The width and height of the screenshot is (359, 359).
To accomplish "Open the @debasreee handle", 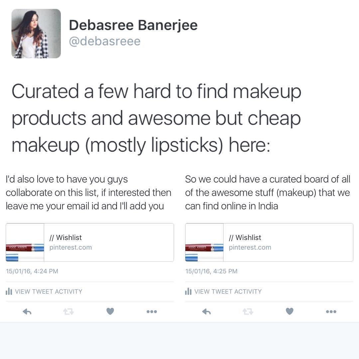I will [105, 42].
